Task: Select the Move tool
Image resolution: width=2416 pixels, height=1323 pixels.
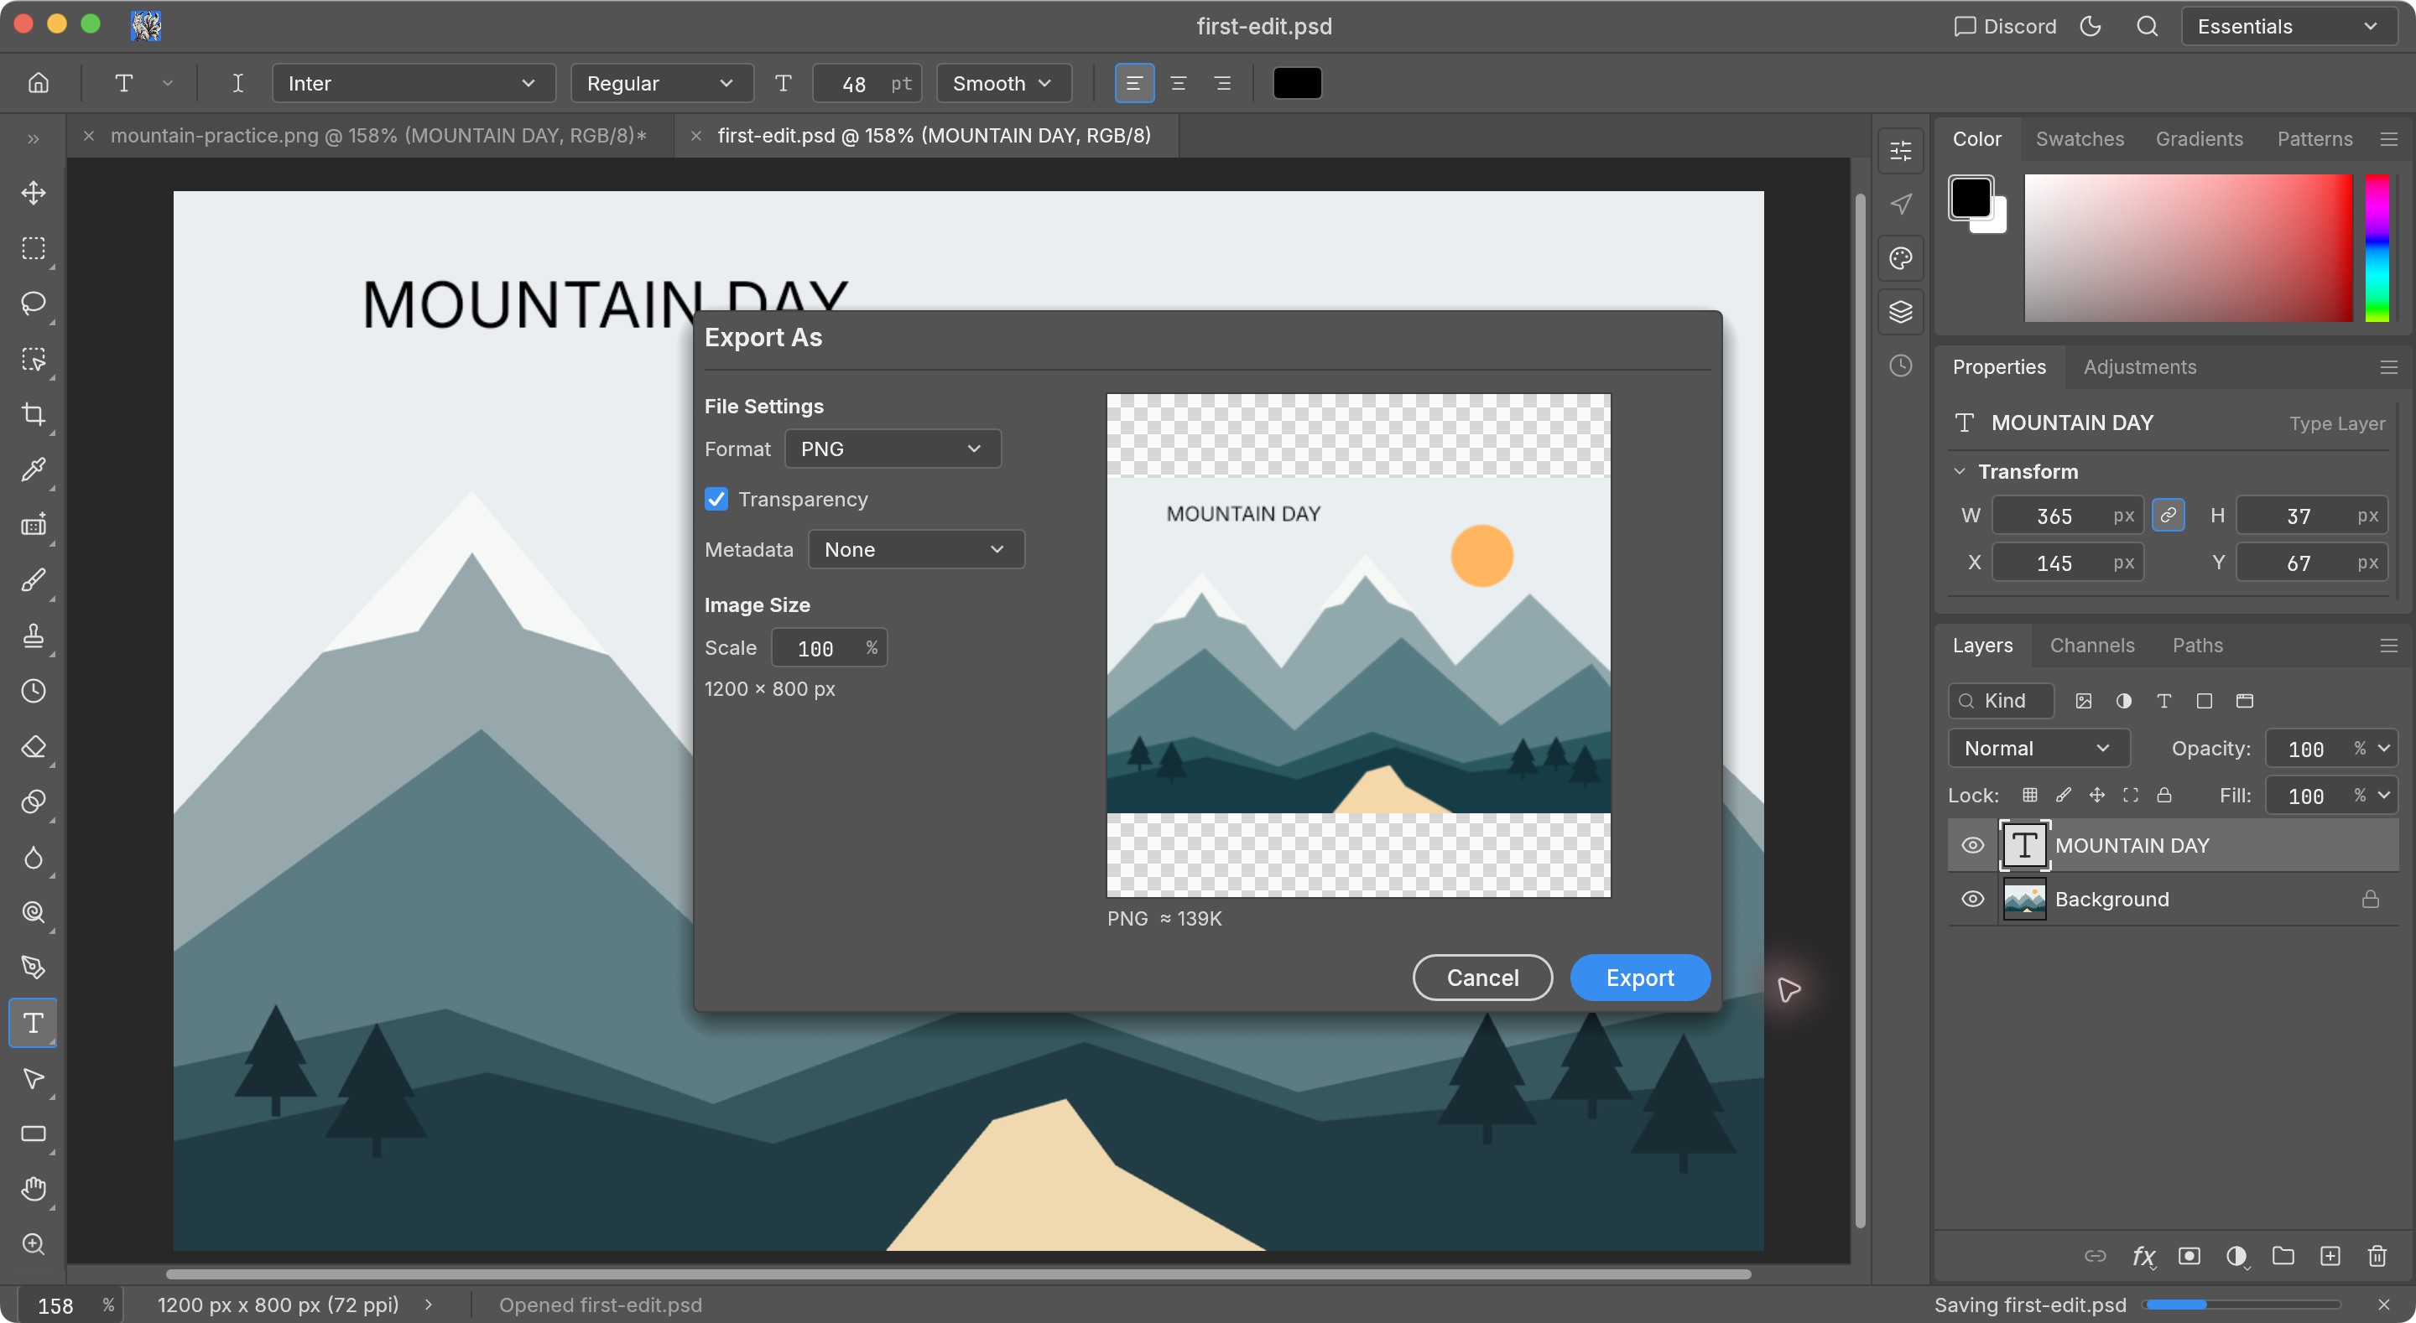Action: click(34, 193)
